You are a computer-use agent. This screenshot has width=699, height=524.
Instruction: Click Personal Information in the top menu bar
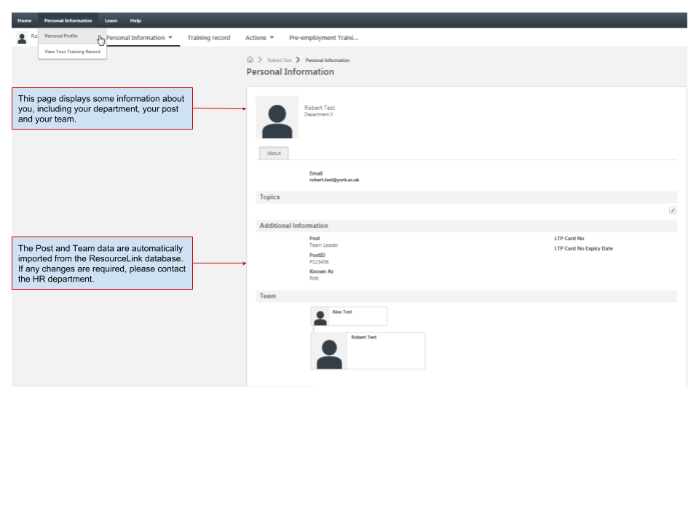(x=68, y=20)
